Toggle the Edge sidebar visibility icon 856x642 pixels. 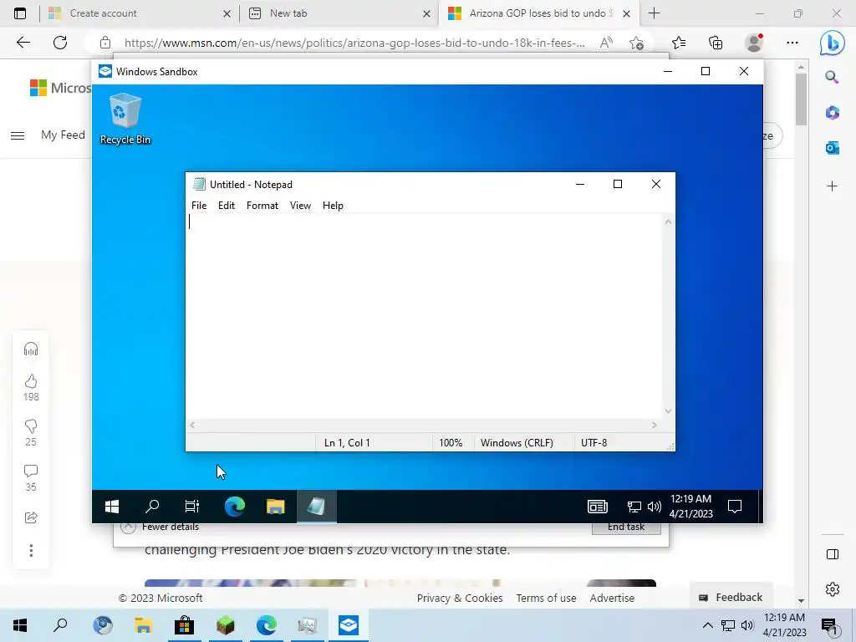point(832,554)
